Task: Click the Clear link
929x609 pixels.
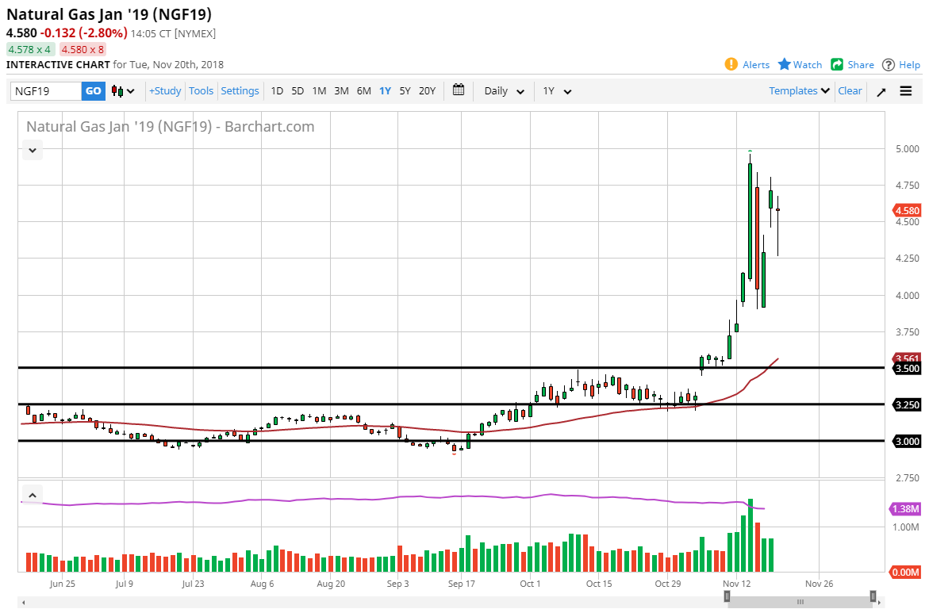Action: [850, 91]
